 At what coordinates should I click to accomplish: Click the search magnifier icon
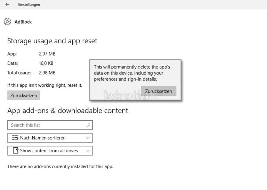pyautogui.click(x=88, y=125)
